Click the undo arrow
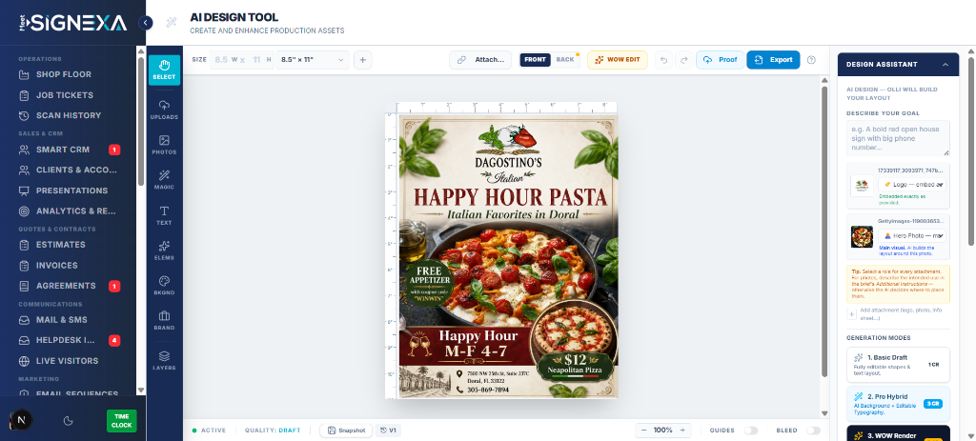The width and height of the screenshot is (976, 441). pyautogui.click(x=663, y=60)
